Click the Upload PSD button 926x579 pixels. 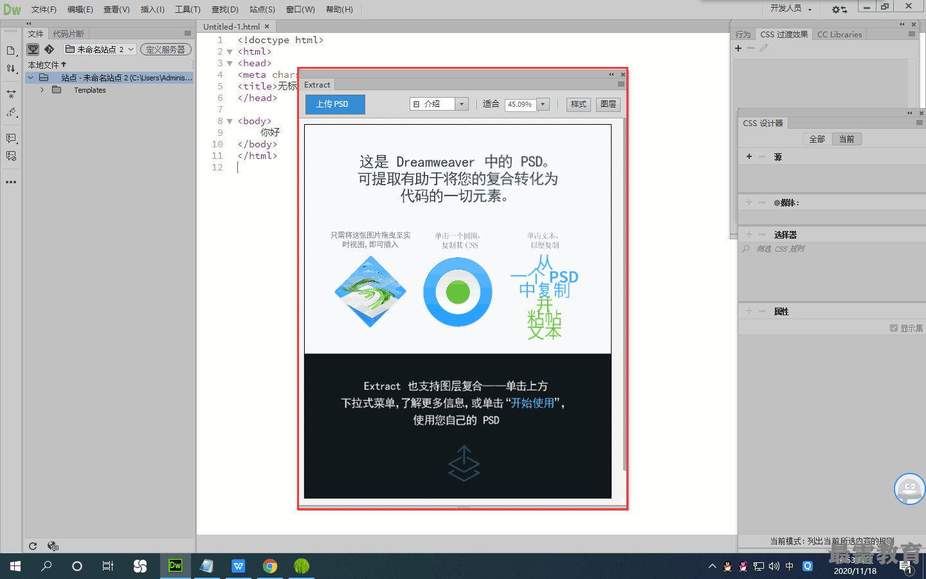[x=335, y=104]
